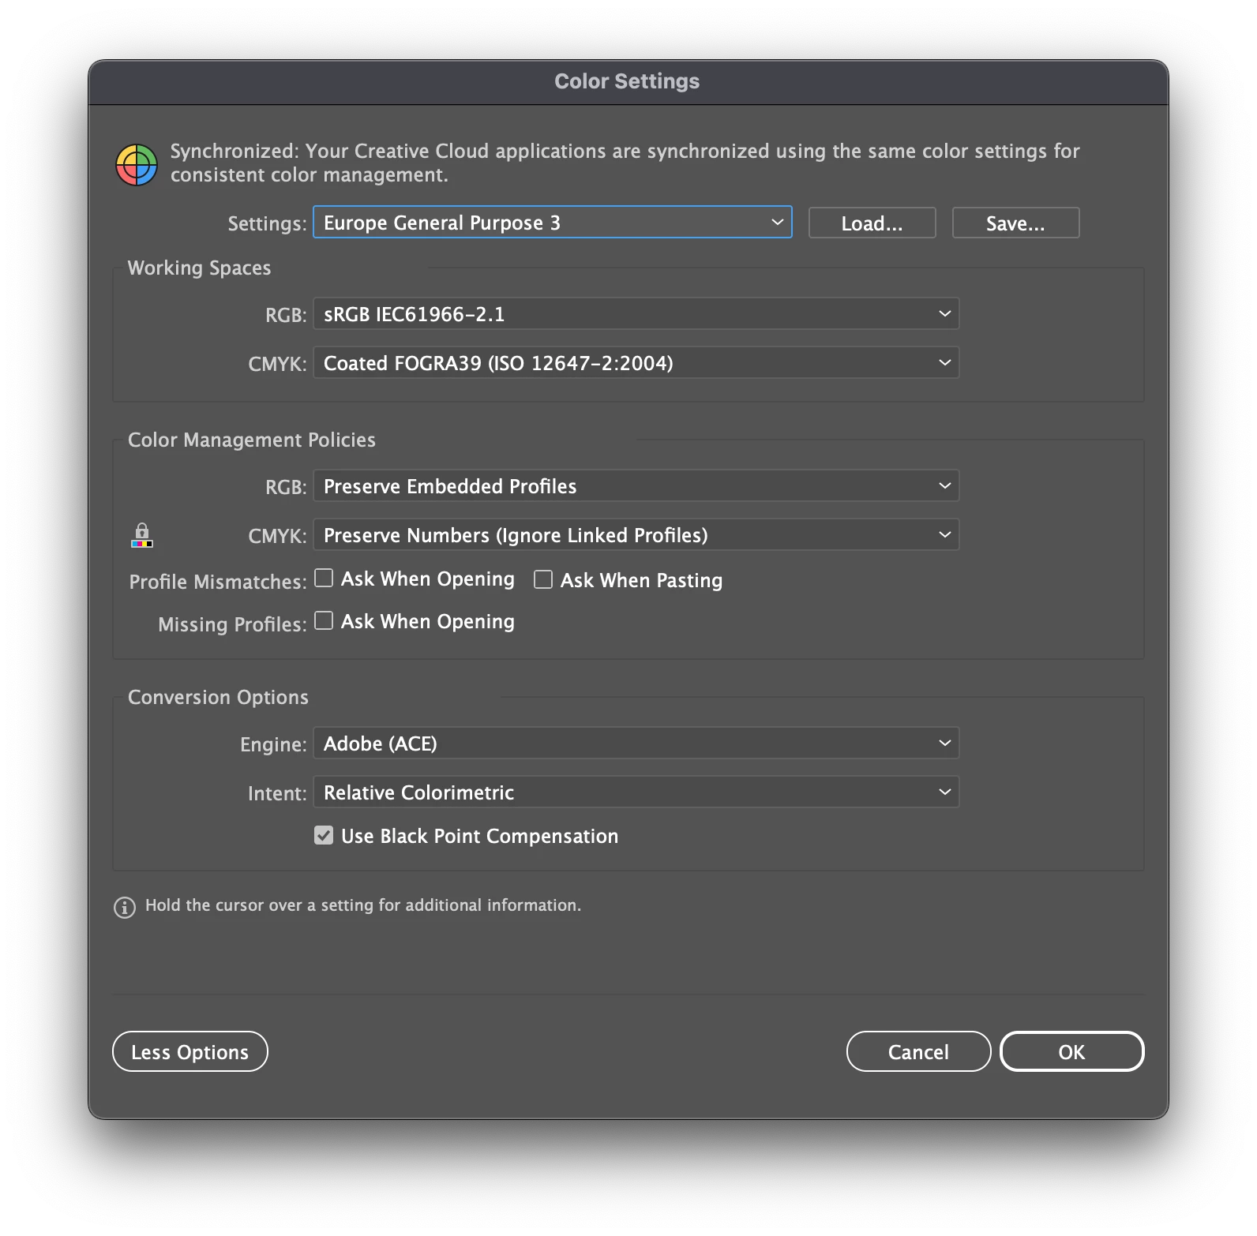This screenshot has width=1257, height=1236.
Task: Enable Ask When Pasting checkbox
Action: 543,580
